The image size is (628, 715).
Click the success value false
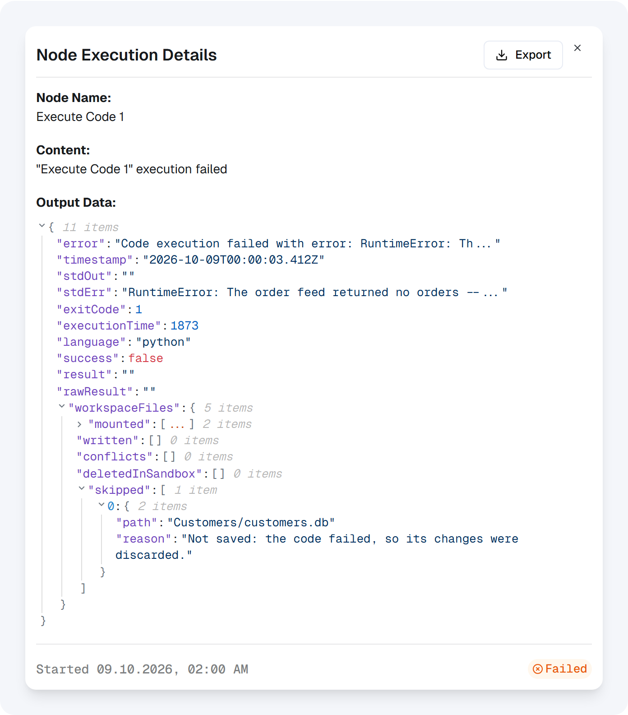click(x=146, y=358)
